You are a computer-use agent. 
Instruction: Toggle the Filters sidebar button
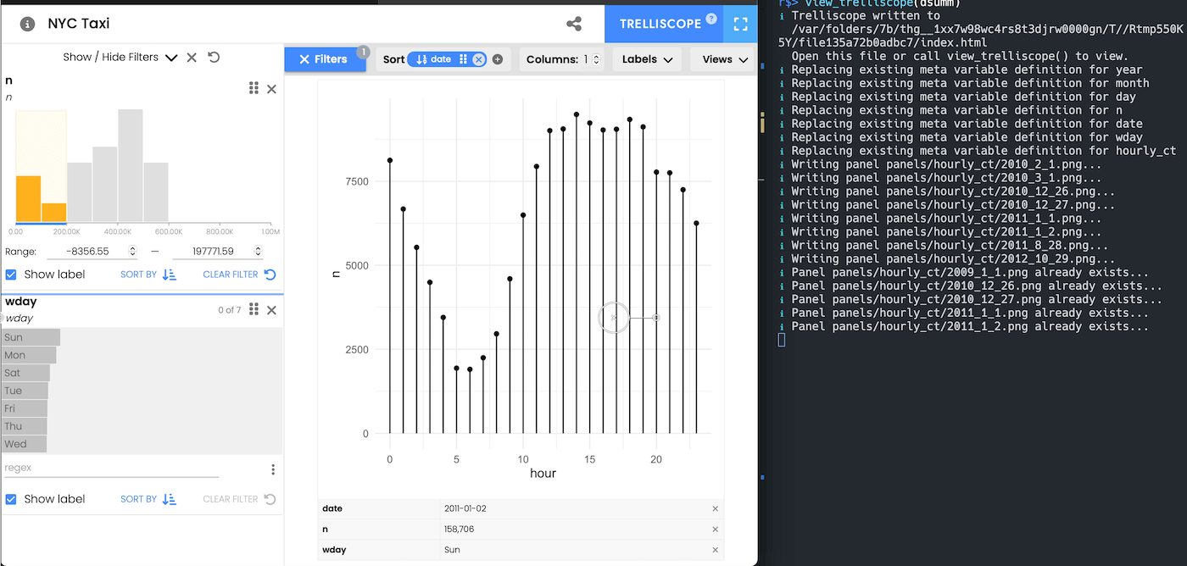(x=324, y=59)
